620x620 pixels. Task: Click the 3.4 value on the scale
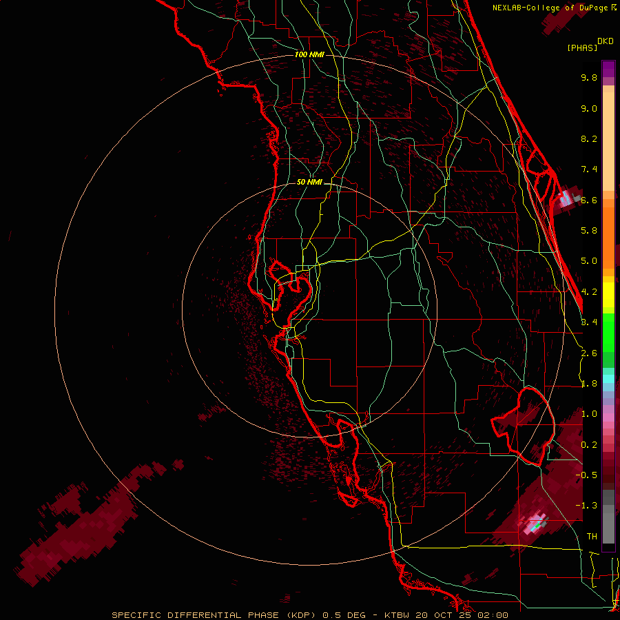589,322
